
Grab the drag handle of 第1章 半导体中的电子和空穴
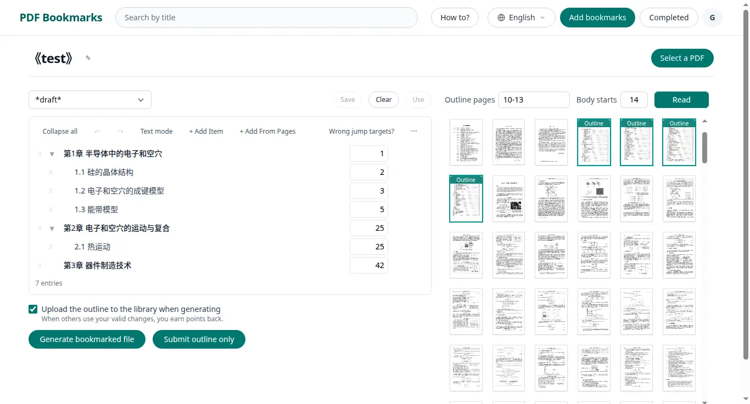[40, 154]
